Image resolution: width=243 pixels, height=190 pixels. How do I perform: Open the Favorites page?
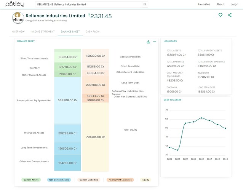point(204,4)
